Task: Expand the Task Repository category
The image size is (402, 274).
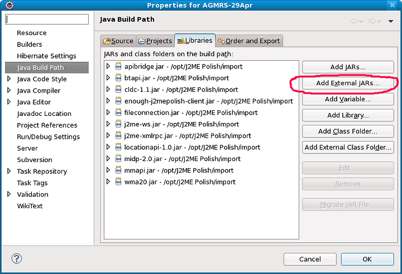Action: pyautogui.click(x=9, y=171)
